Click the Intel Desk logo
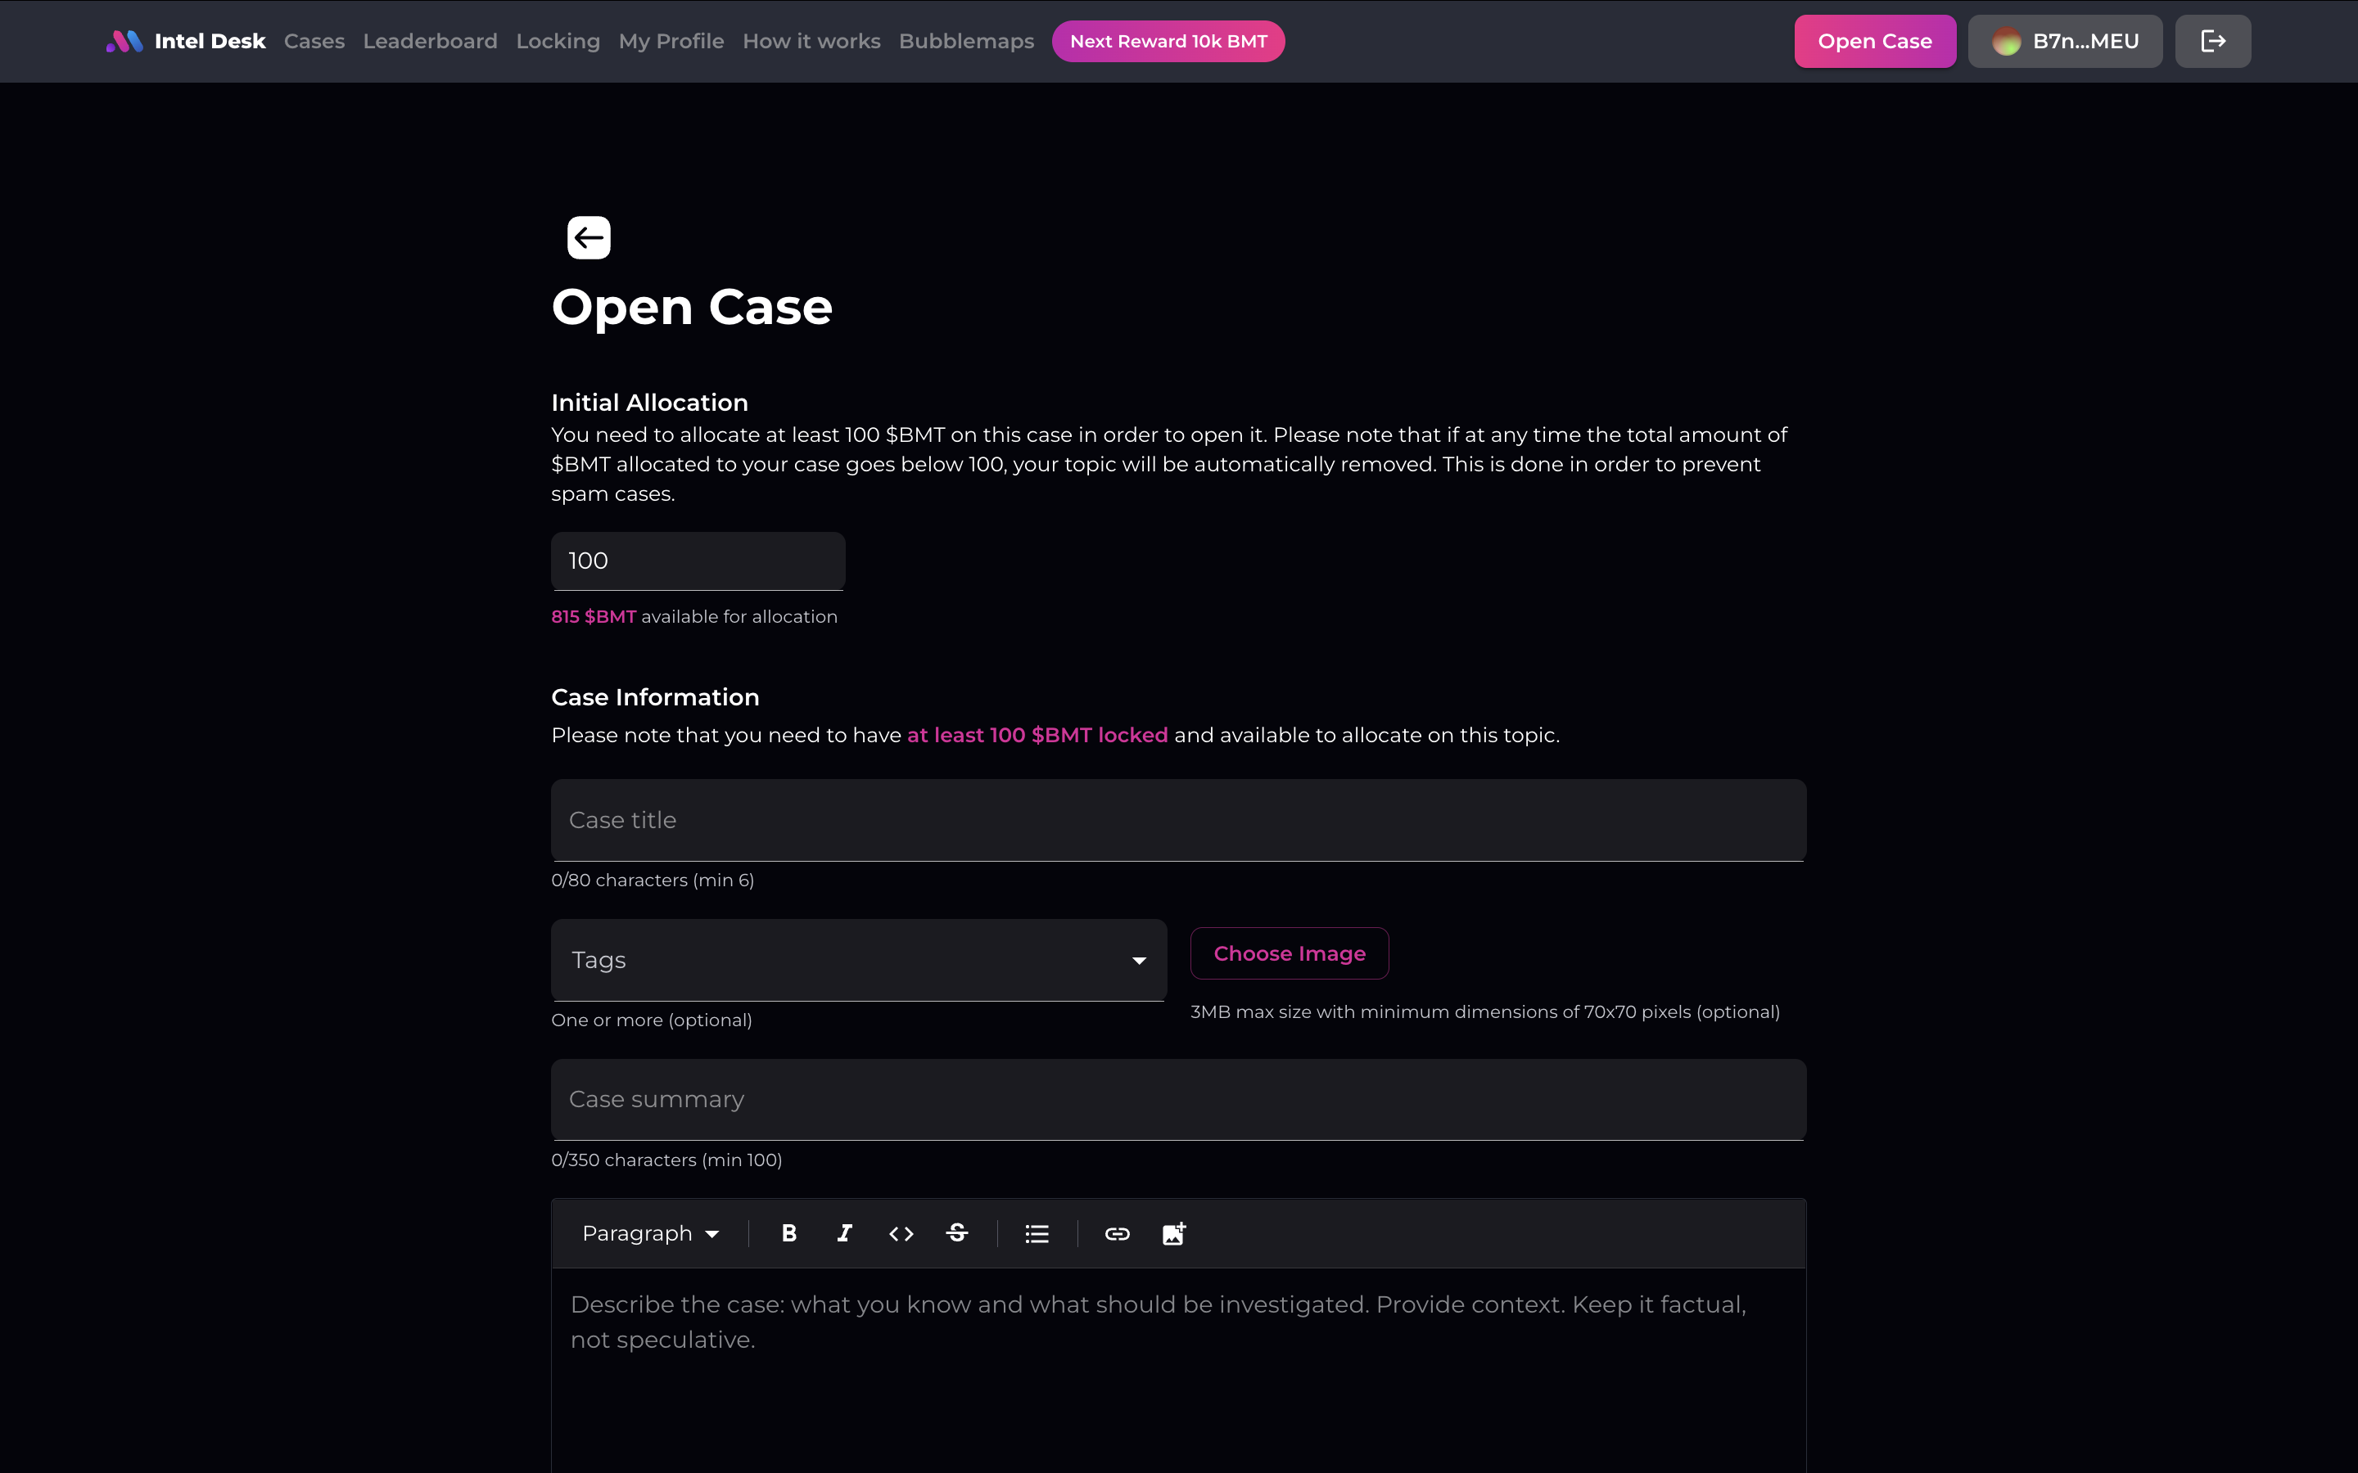The width and height of the screenshot is (2358, 1473). click(185, 41)
